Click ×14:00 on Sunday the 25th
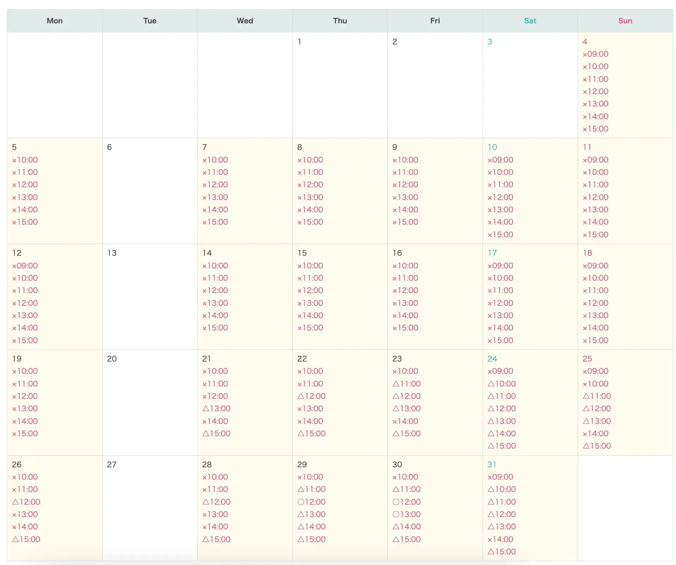 596,433
